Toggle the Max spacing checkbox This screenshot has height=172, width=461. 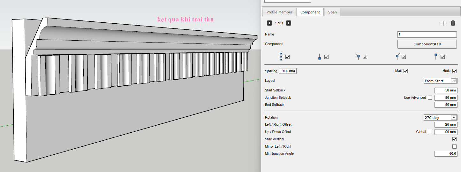click(405, 71)
